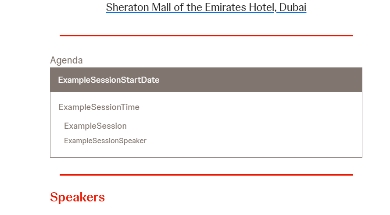The image size is (390, 215).
Task: Click the red divider line above Speakers
Action: [206, 175]
